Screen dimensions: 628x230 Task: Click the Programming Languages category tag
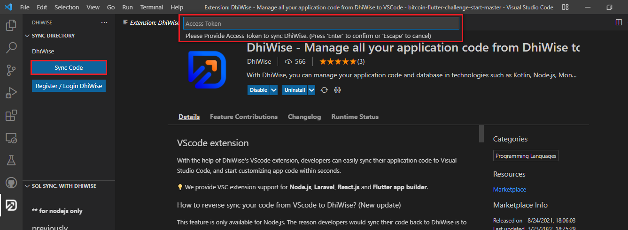[x=526, y=156]
